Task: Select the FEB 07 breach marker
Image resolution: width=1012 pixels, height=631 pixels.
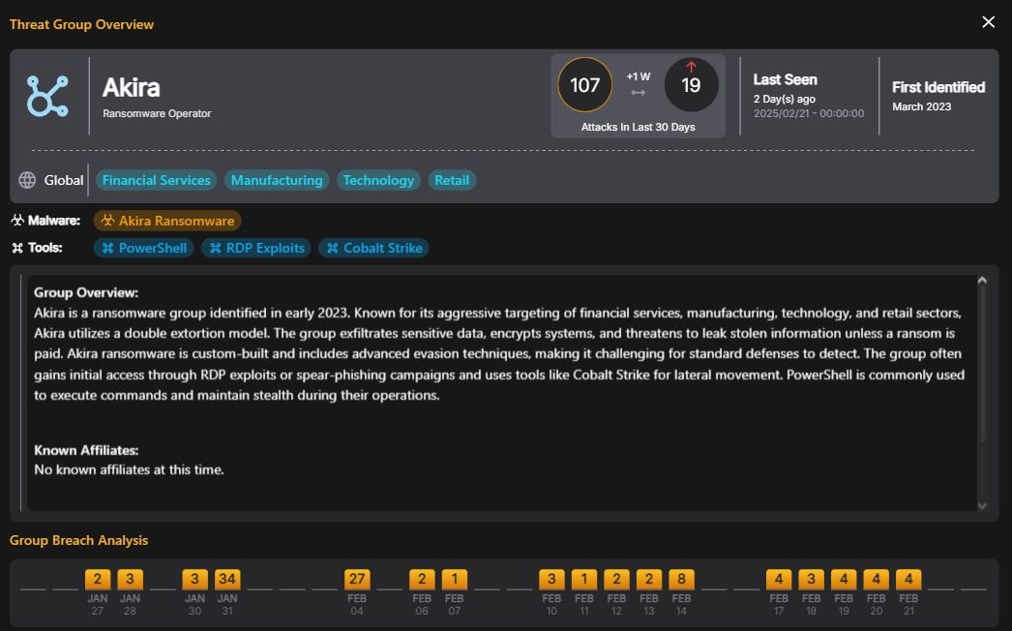Action: 455,579
